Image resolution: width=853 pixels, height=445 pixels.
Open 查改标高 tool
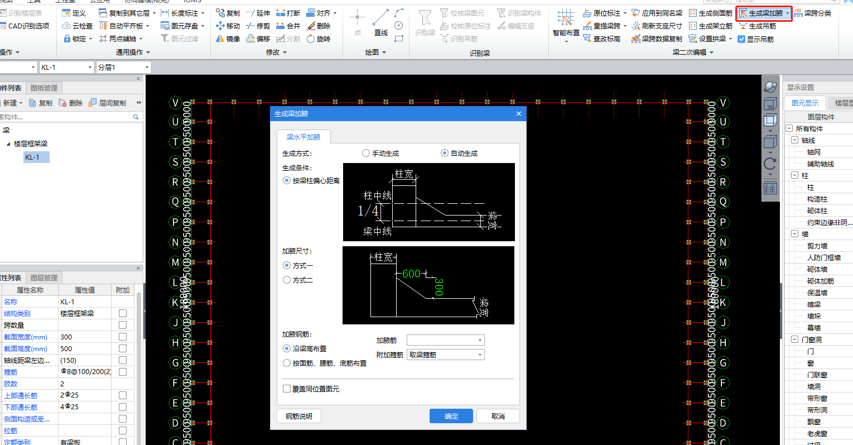pos(601,39)
